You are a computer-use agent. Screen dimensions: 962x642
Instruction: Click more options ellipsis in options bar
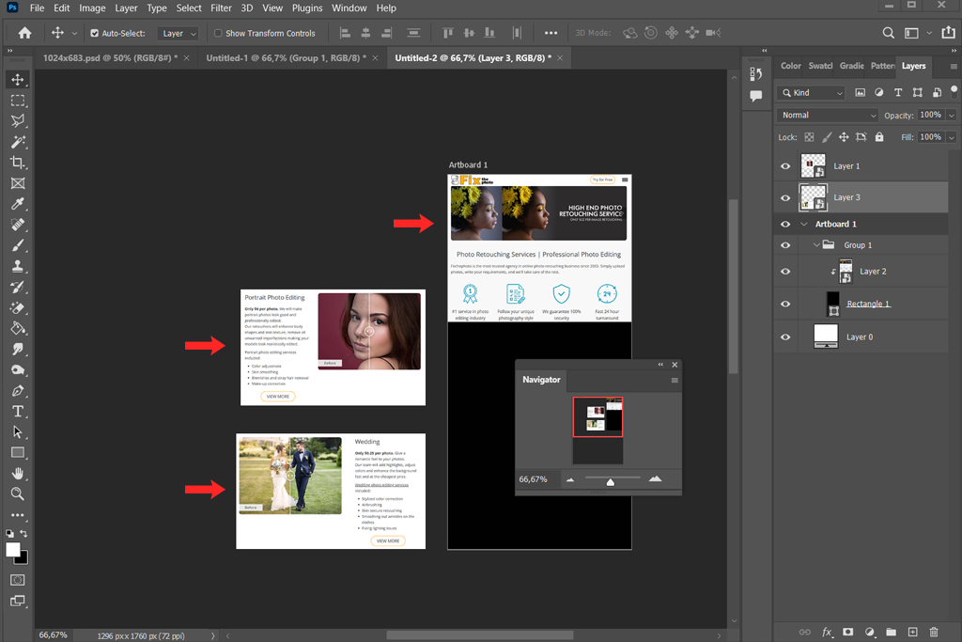click(x=551, y=33)
